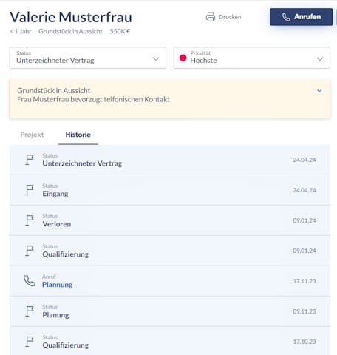The image size is (337, 355).
Task: Open the Priorität dropdown showing Höchste
Action: click(252, 58)
